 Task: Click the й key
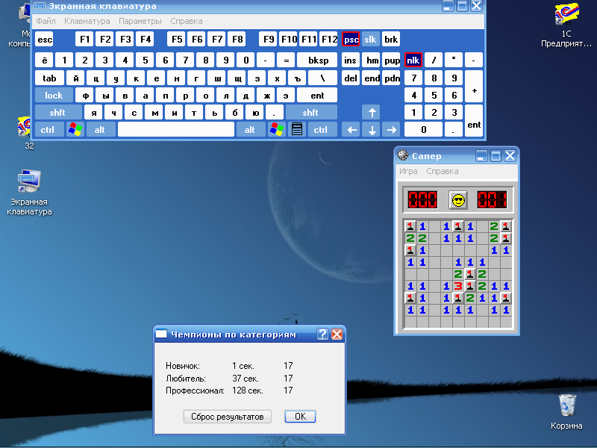[76, 78]
